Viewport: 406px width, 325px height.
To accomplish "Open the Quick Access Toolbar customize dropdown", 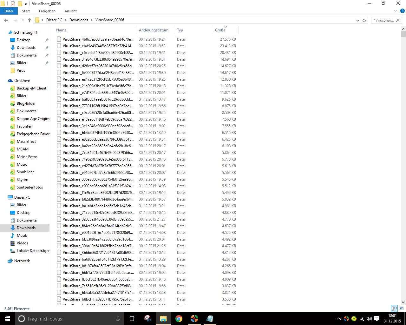I will pyautogui.click(x=26, y=4).
